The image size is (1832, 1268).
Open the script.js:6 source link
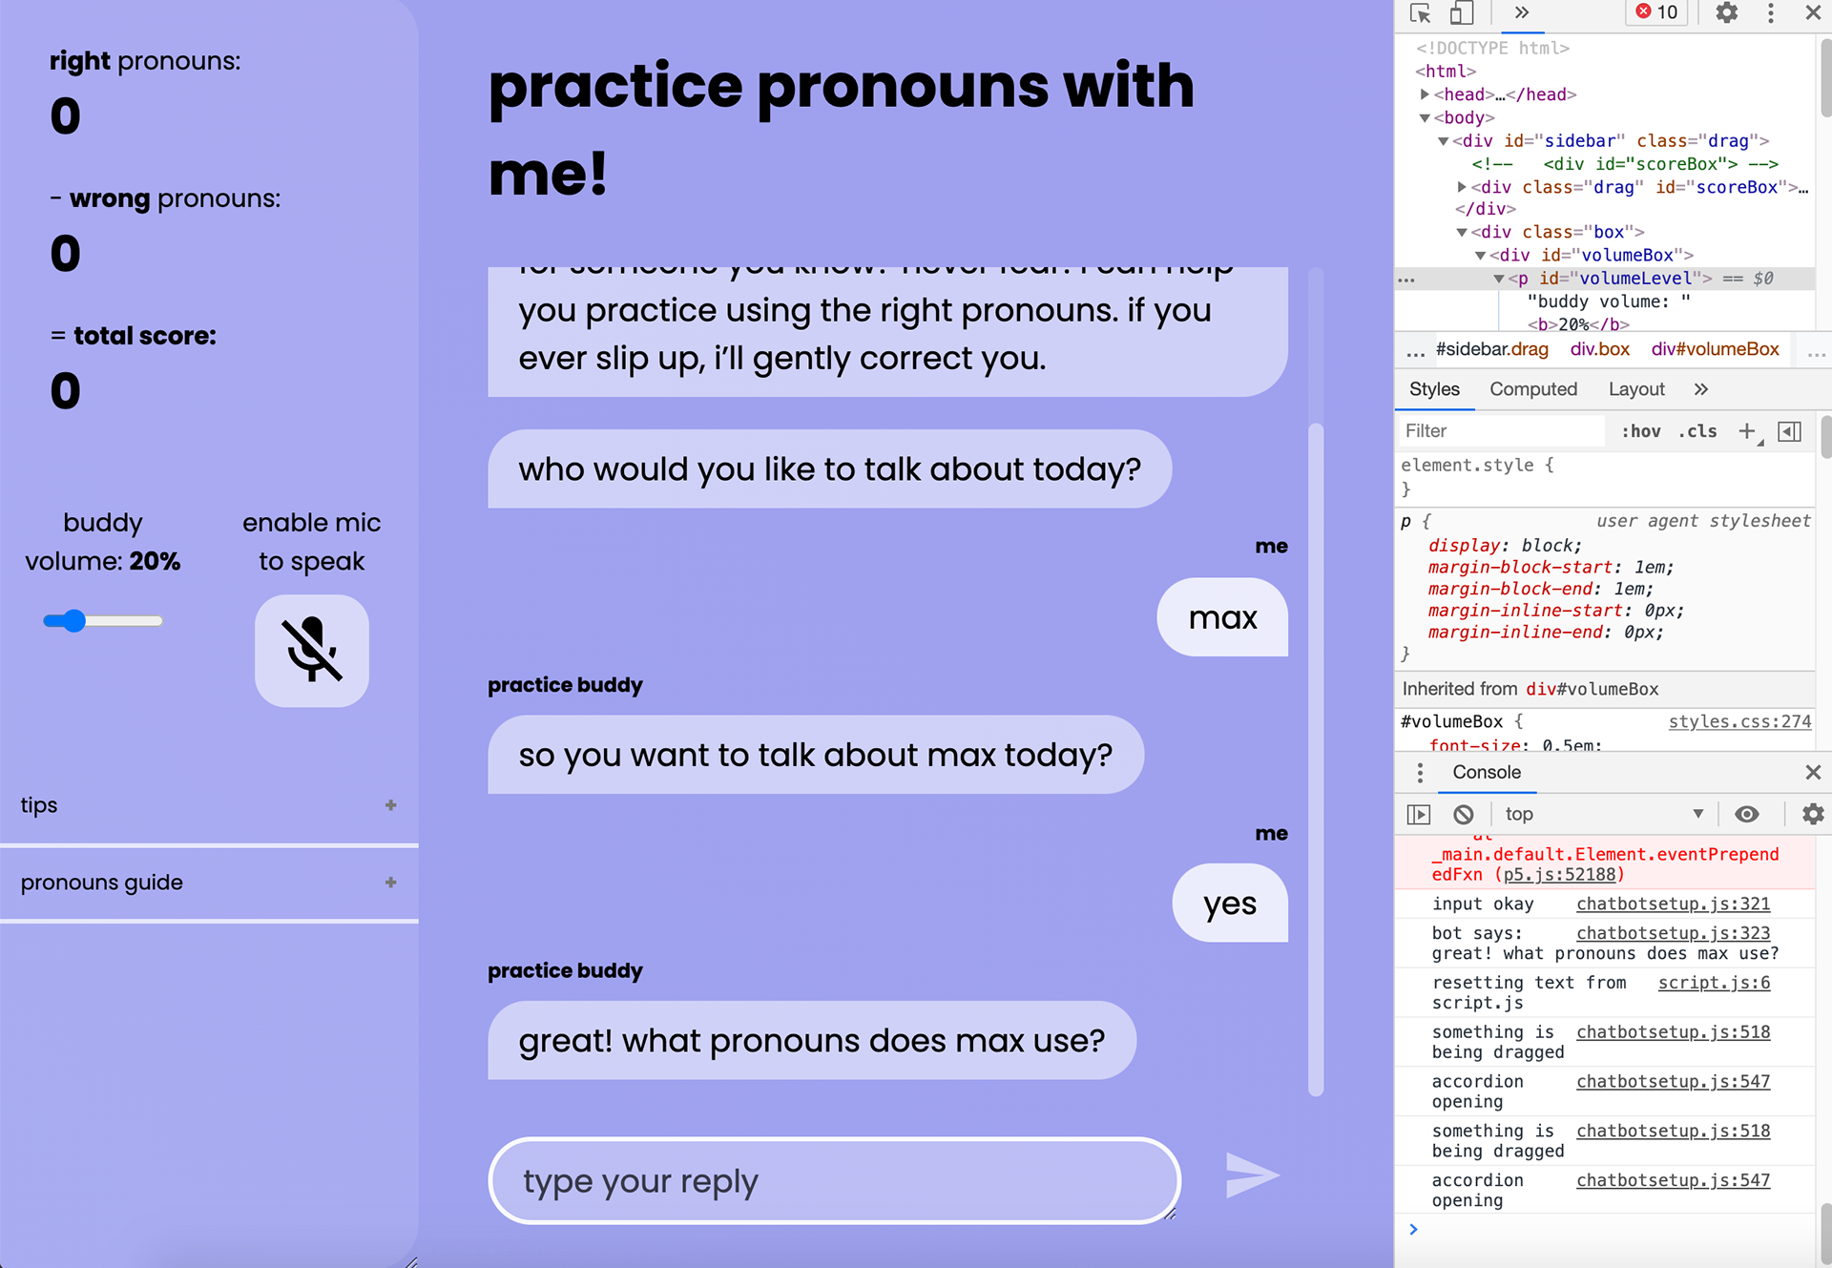coord(1714,983)
